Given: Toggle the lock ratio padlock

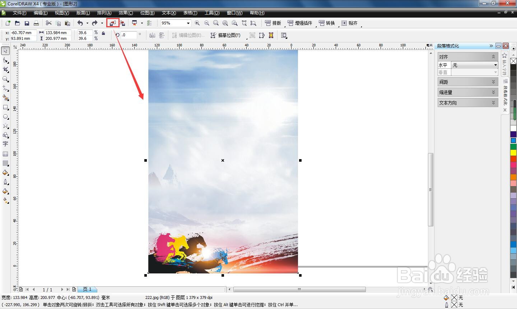Looking at the screenshot, I should coord(103,33).
